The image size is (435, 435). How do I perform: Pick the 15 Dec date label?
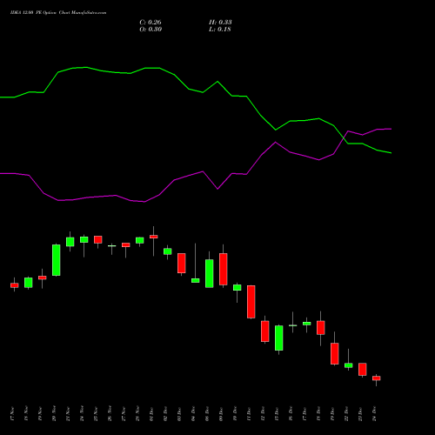point(277,414)
